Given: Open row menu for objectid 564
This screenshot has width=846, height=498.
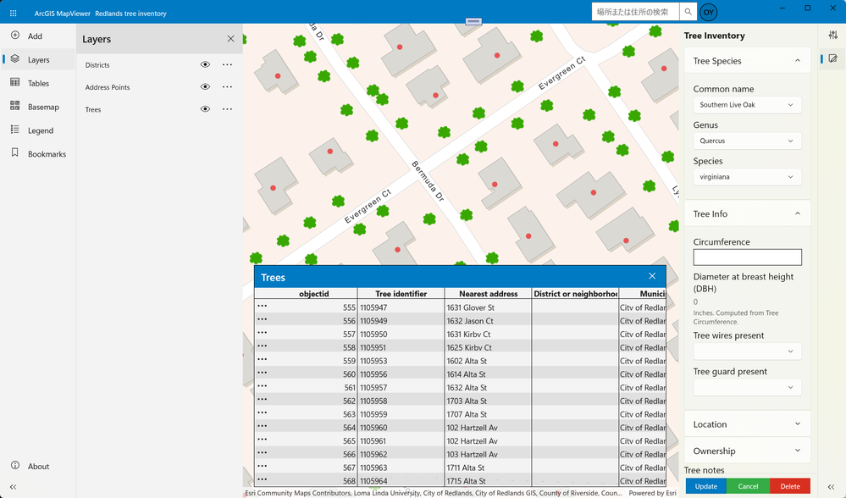Looking at the screenshot, I should 263,426.
